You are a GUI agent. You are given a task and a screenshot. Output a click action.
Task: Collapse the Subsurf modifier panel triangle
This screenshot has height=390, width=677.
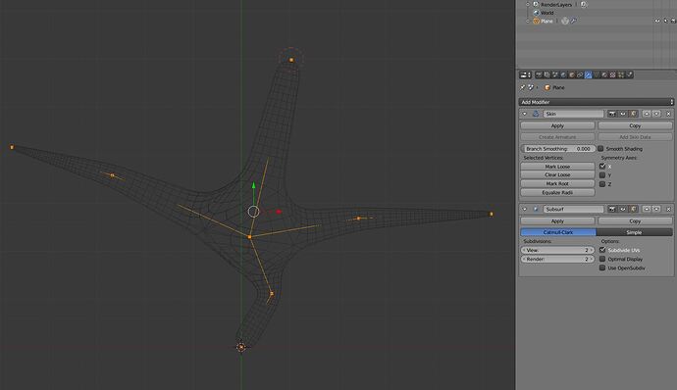pos(525,210)
